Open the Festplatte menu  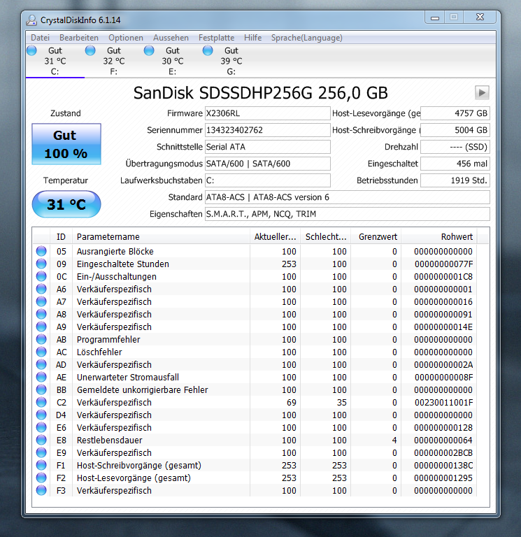(x=217, y=38)
